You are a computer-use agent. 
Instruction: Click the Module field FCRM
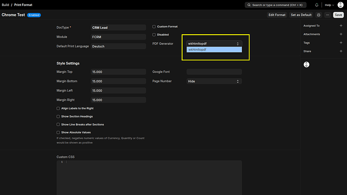click(118, 37)
